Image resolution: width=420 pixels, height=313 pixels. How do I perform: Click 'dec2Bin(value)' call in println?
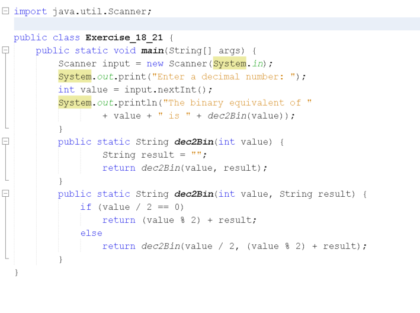pos(248,116)
